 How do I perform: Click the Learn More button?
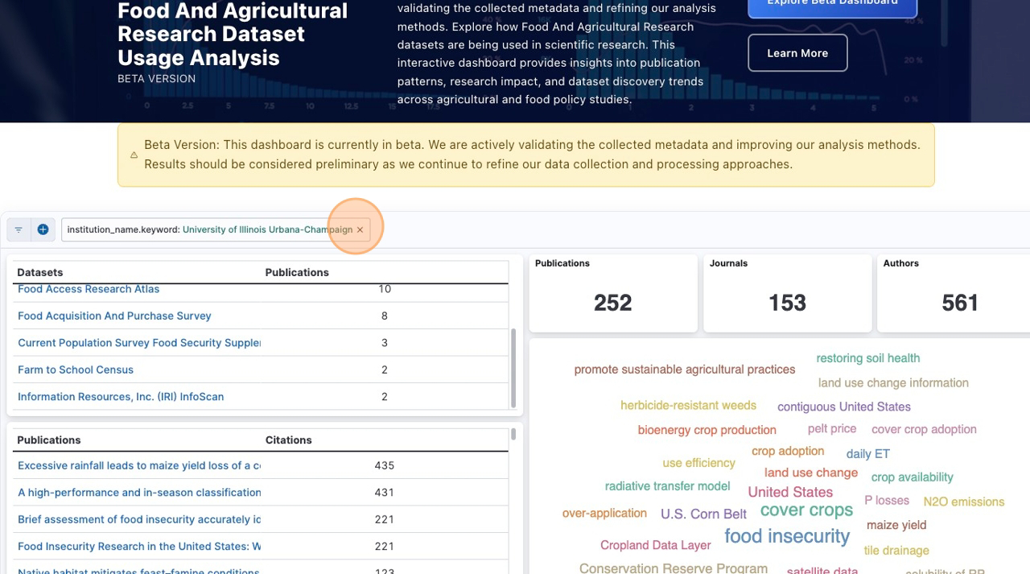[x=797, y=53]
